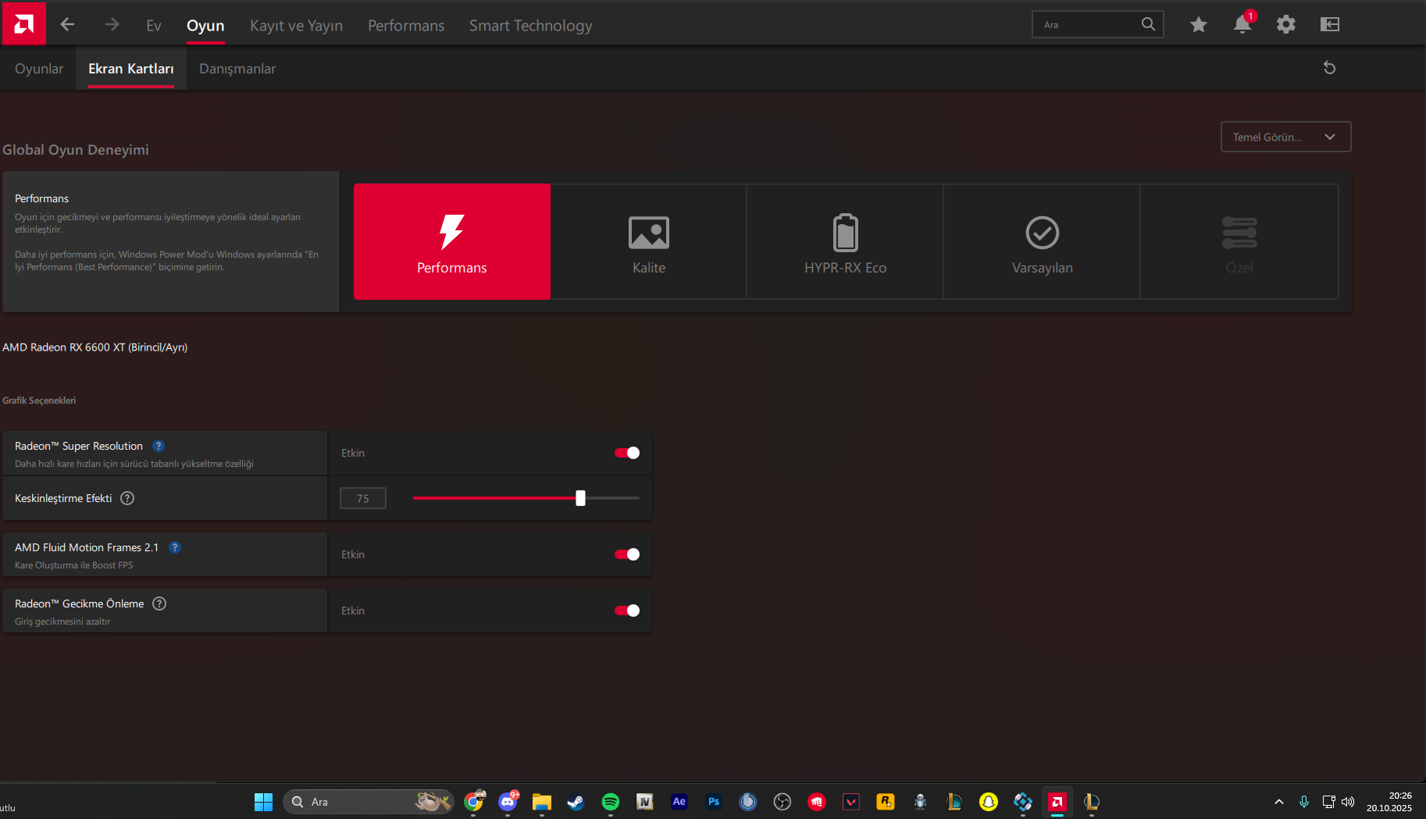Open After Effects from the taskbar

coord(679,802)
